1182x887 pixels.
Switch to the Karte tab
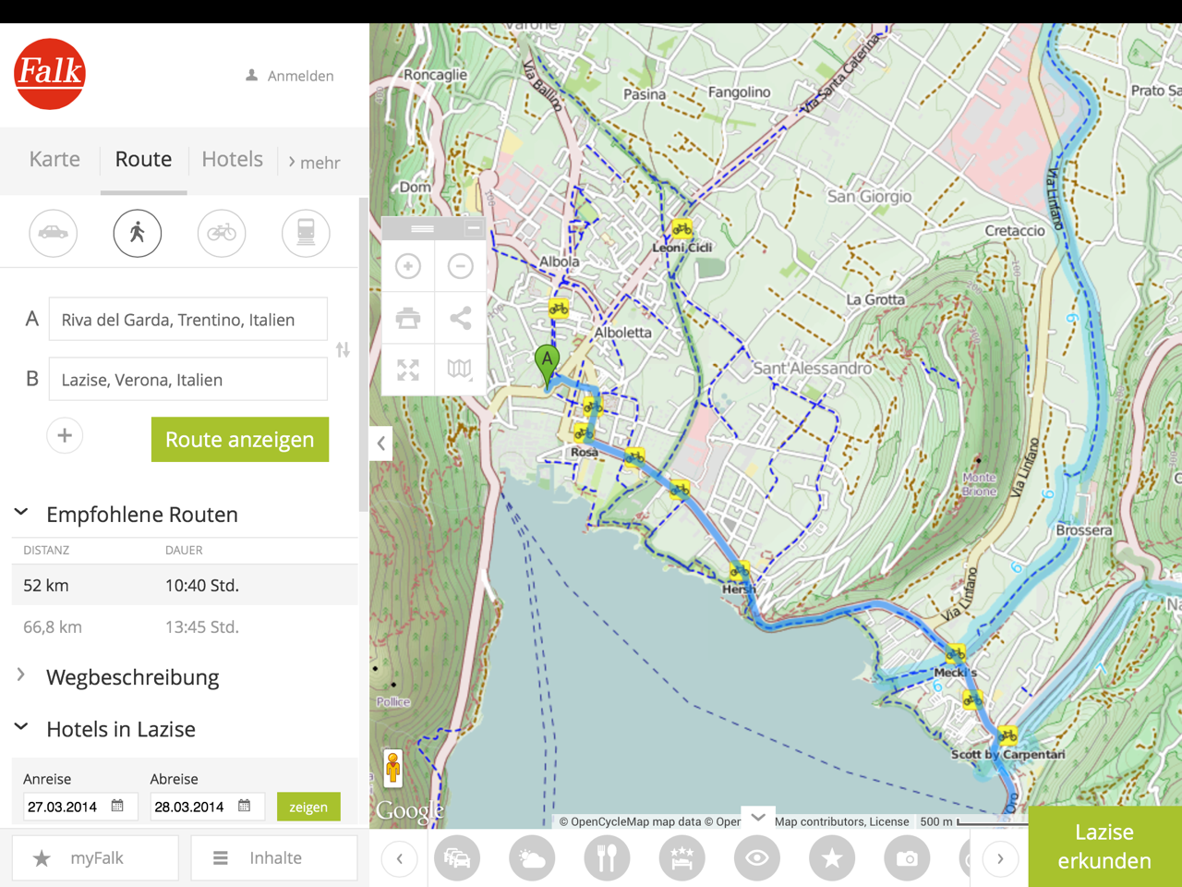[54, 160]
